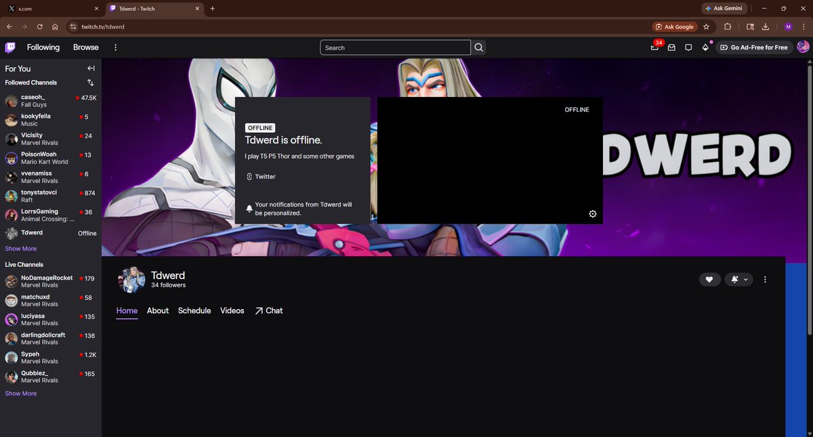Open darlingdollcraft live channel
813x437 pixels.
(x=51, y=338)
